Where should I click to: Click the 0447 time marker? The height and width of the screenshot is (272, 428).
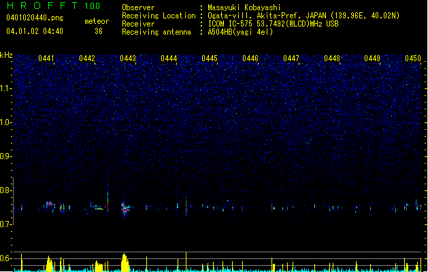(291, 58)
